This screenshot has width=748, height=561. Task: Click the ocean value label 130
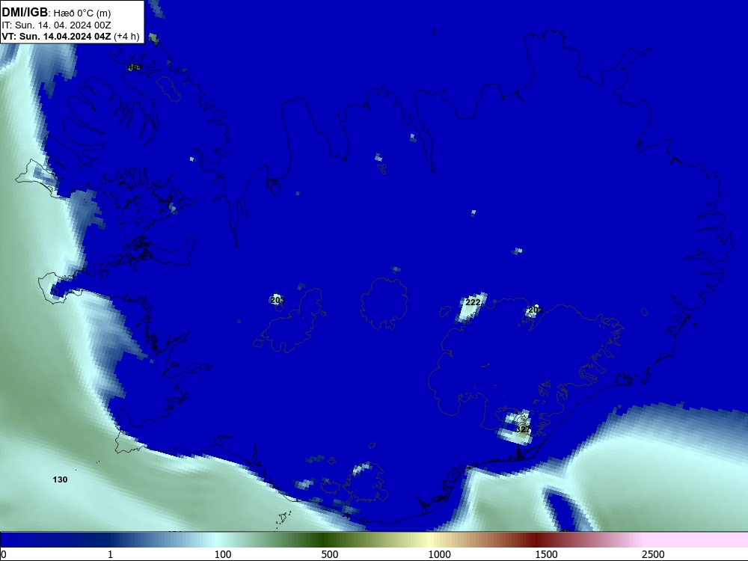[x=60, y=479]
